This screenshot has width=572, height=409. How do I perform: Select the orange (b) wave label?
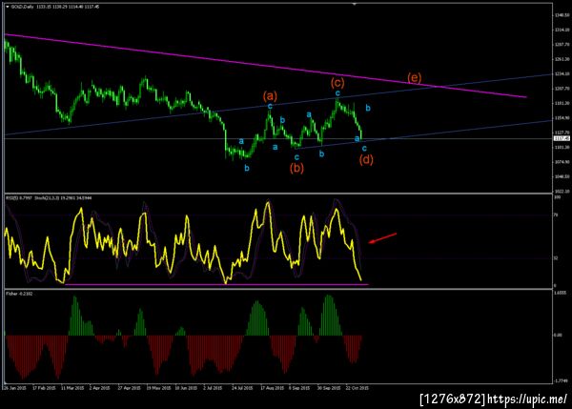coord(296,168)
